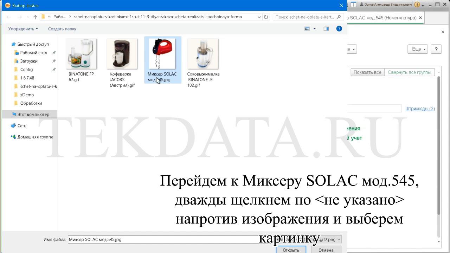Open schet-na-oplatu-s-k folder in sidebar
Screen dimensions: 450x253
tap(38, 86)
